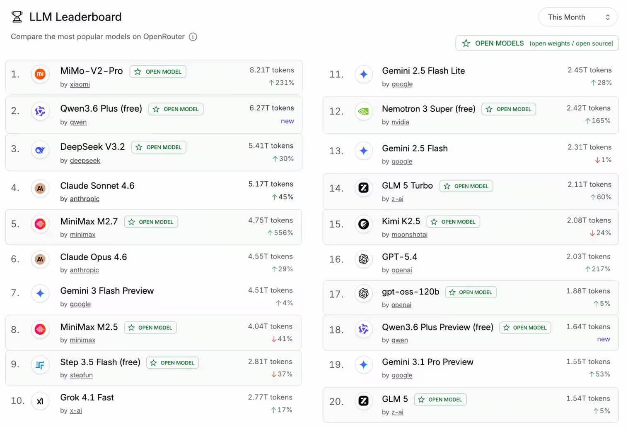Click the OPEN MODEL badge on Kimi K2.5
628x429 pixels.
tap(453, 222)
